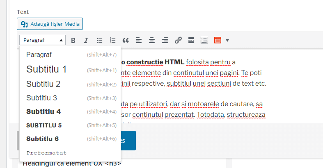Pick Preformatat from the format menu

pos(46,152)
